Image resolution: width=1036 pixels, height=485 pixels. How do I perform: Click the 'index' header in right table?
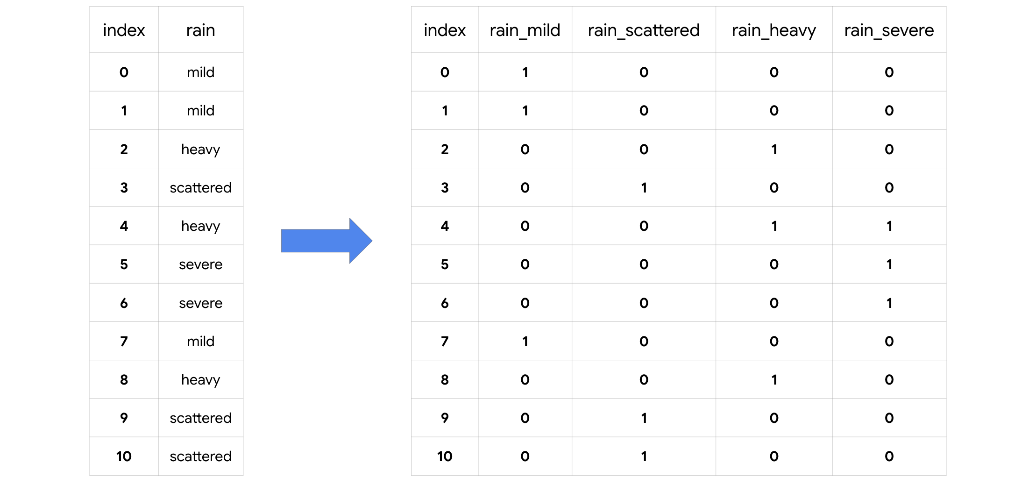pos(444,30)
